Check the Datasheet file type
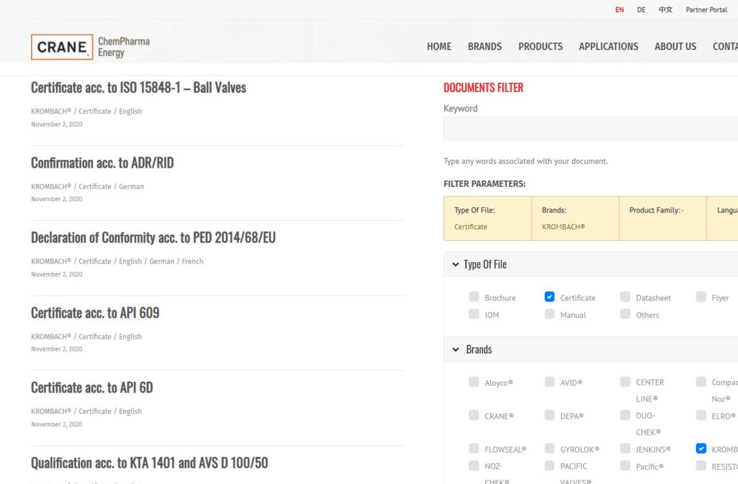Viewport: 738px width, 484px height. pyautogui.click(x=625, y=297)
